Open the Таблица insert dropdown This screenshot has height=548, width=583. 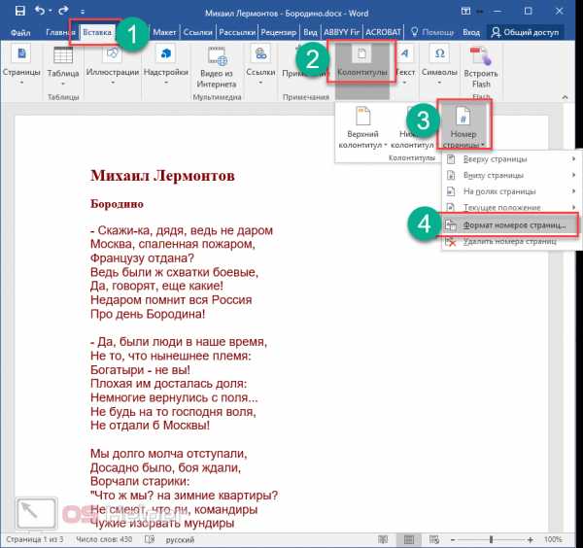(63, 66)
